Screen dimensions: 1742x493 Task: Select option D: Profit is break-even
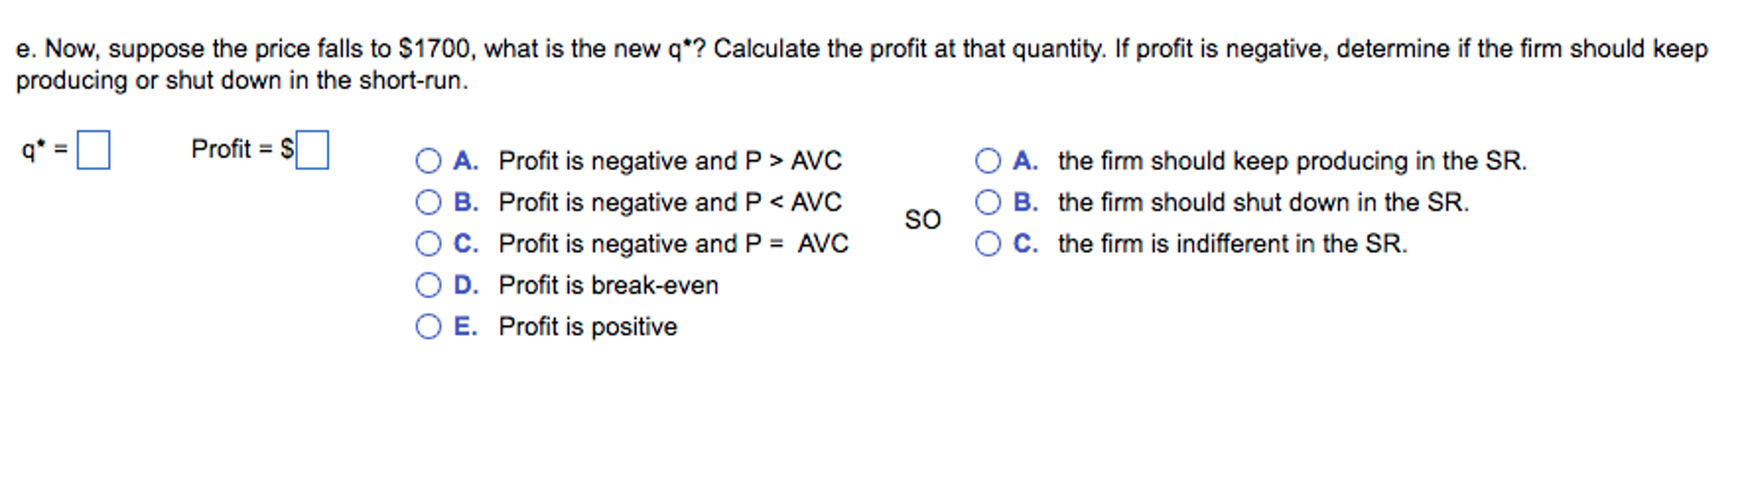tap(430, 285)
